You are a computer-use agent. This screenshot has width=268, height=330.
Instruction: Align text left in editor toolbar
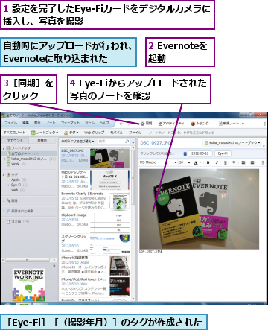[x=243, y=162]
